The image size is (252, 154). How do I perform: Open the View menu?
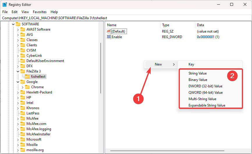(25, 12)
